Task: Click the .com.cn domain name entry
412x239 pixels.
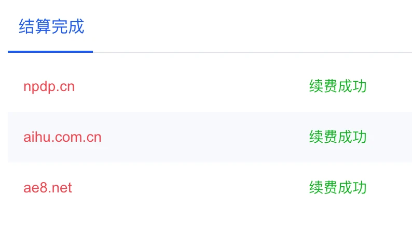Action: coord(62,137)
